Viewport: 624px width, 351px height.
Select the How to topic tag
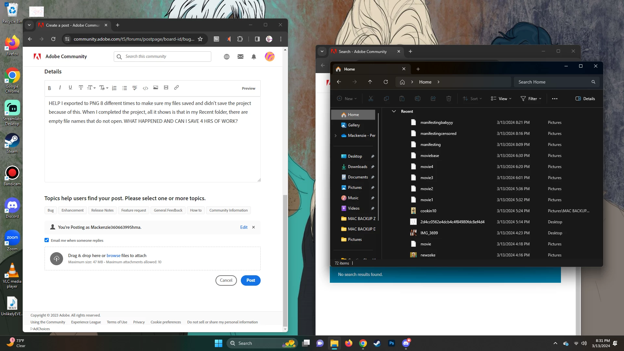[196, 210]
